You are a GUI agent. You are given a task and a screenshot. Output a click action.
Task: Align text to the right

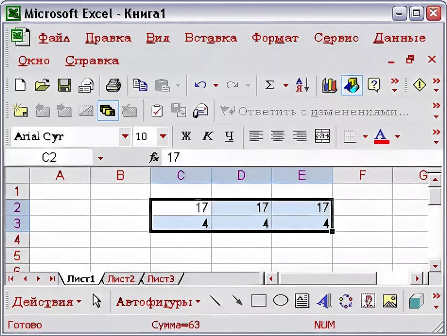(300, 136)
